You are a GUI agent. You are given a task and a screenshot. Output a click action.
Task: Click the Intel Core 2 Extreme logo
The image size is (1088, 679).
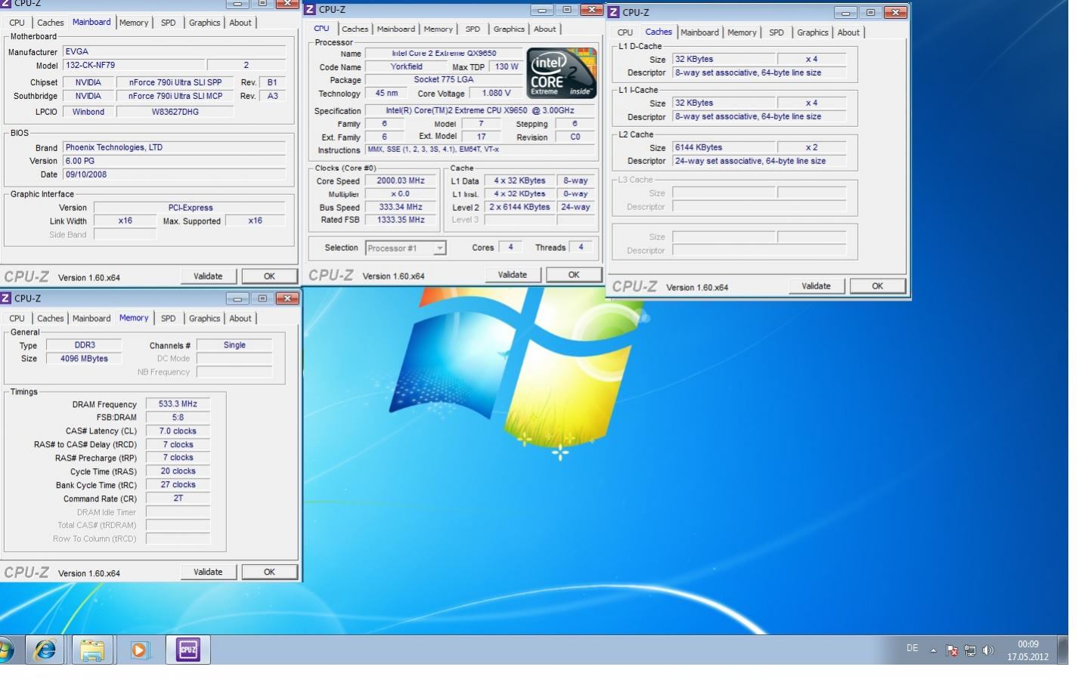[561, 73]
